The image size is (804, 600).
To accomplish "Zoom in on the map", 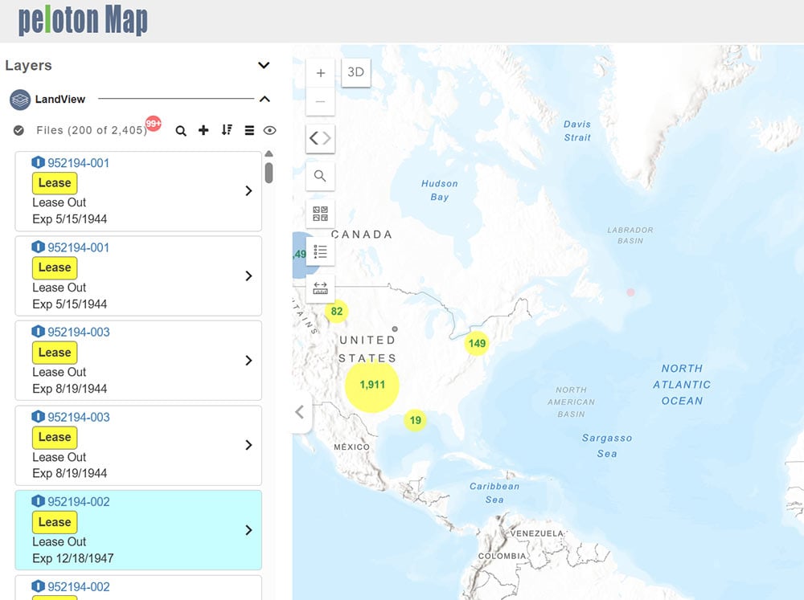I will click(x=320, y=73).
